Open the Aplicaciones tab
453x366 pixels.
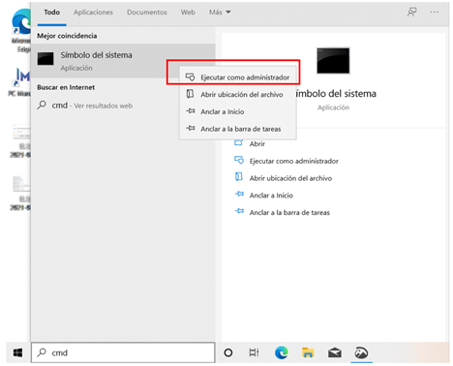93,13
